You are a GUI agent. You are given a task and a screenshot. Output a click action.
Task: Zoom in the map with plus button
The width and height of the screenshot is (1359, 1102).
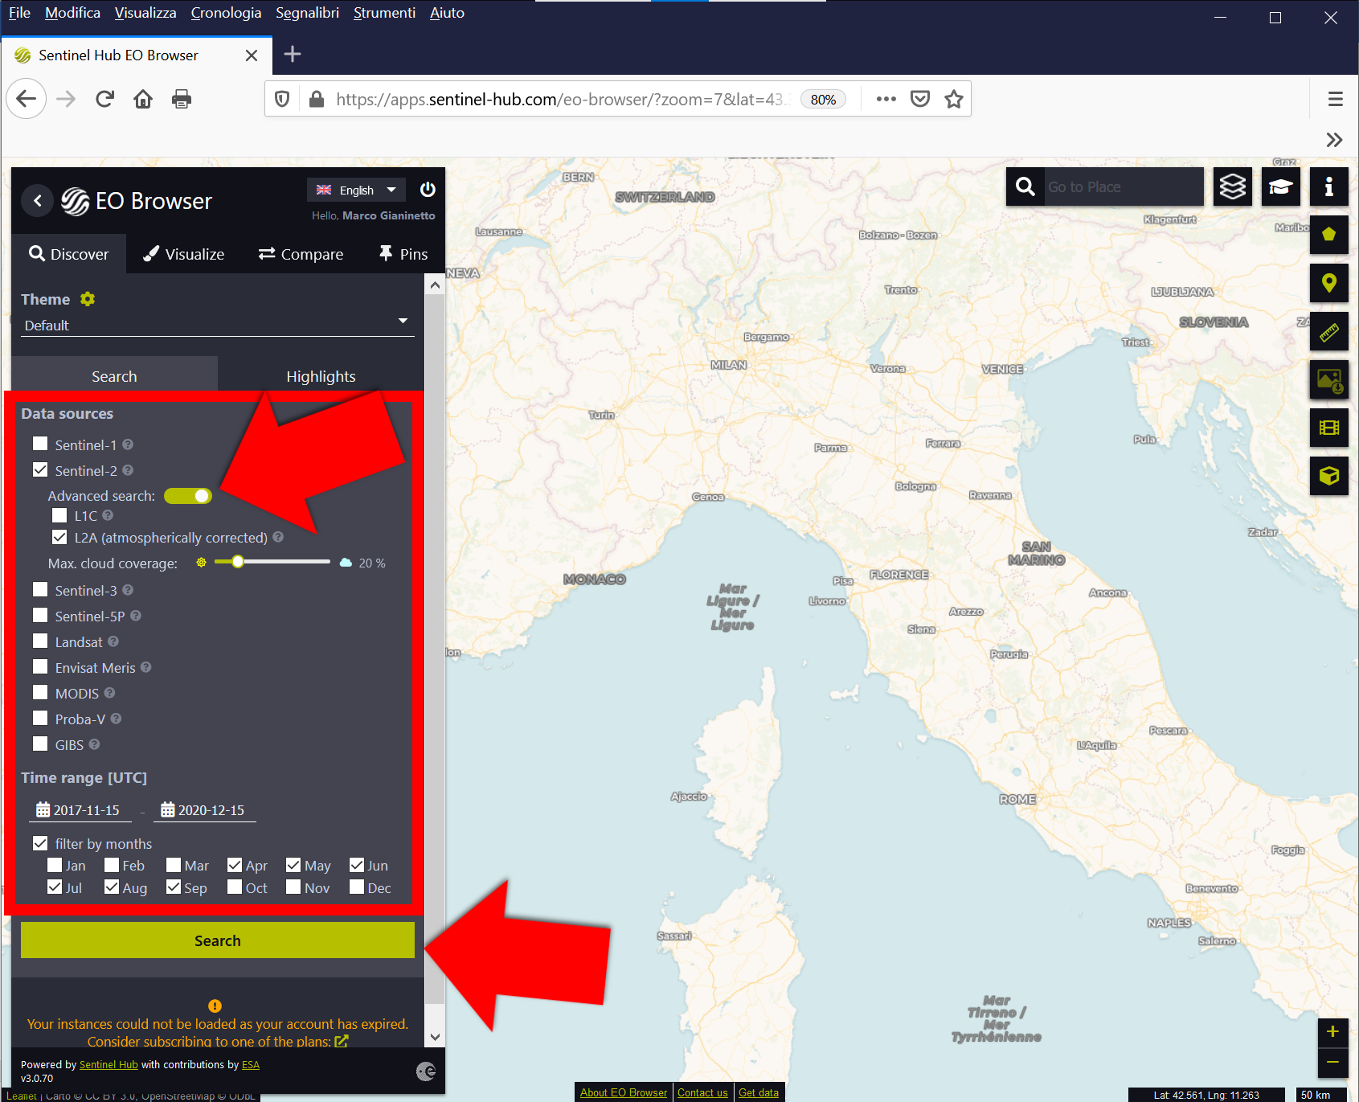coord(1332,1032)
